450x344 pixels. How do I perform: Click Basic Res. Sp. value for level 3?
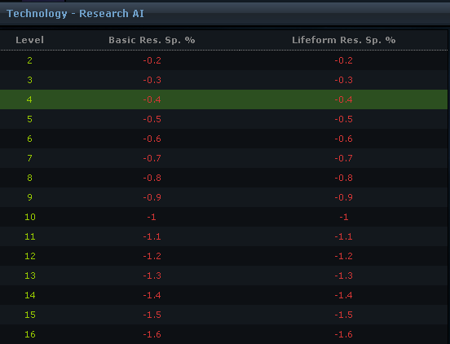pos(152,80)
